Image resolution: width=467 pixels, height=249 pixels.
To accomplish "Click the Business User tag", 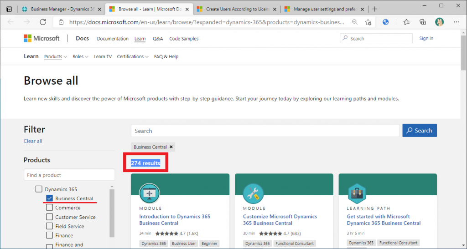I will click(x=184, y=244).
